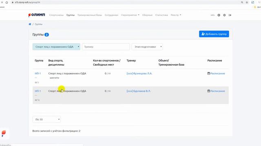Open trainer link Бурлаков В.Л.

[x=139, y=91]
